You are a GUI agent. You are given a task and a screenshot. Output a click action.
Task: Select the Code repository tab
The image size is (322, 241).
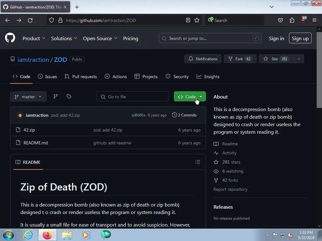21,77
